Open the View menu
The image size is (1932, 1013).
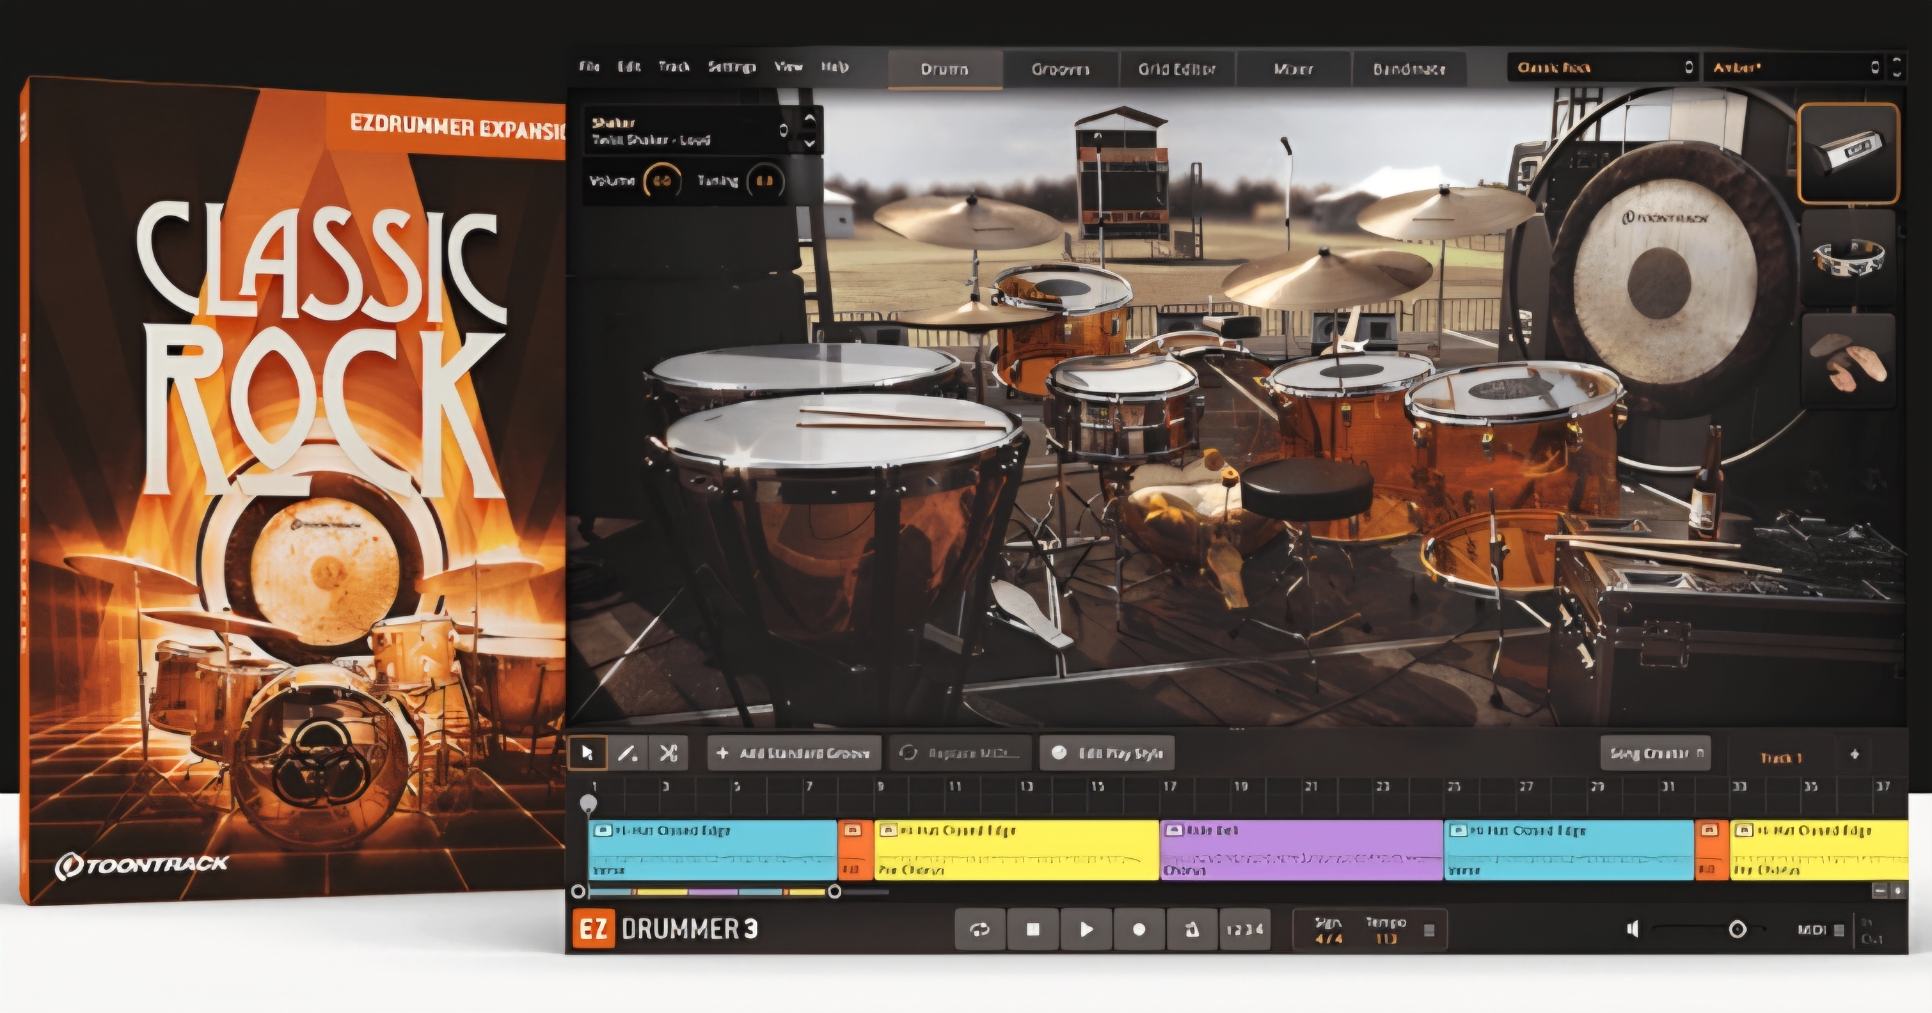click(x=788, y=68)
